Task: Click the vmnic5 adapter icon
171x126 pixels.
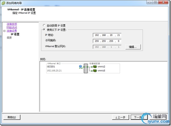Action: [95, 71]
